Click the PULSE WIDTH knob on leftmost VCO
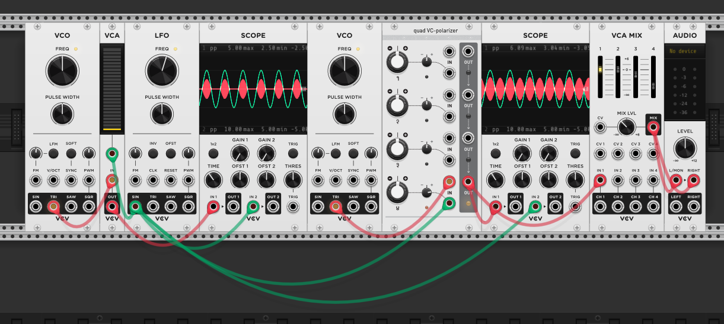The width and height of the screenshot is (724, 324). tap(62, 113)
